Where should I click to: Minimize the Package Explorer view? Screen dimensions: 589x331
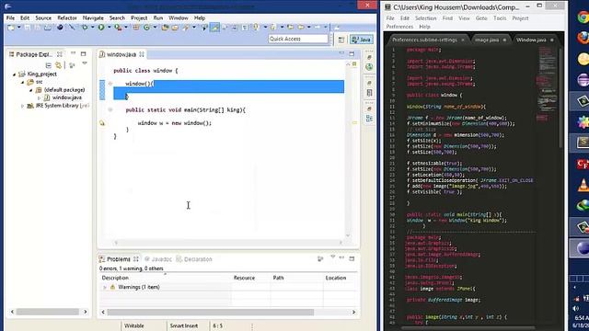click(74, 53)
